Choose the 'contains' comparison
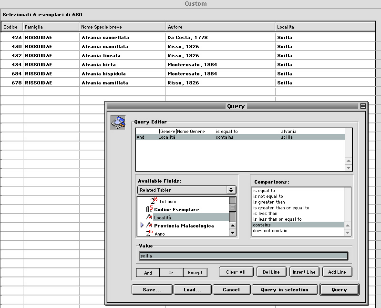This screenshot has height=308, width=381. point(298,225)
